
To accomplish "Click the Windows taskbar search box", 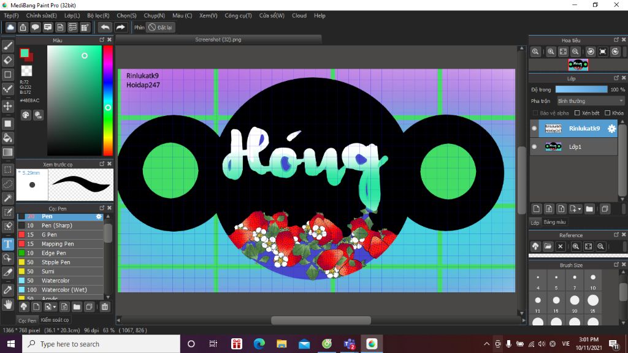I will (x=101, y=344).
